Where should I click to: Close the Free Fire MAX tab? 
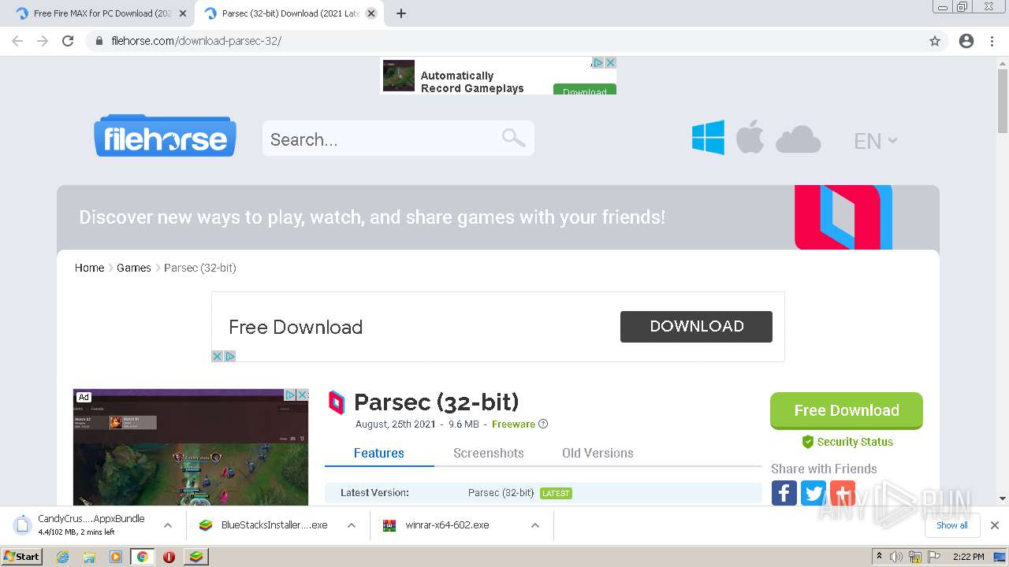click(x=182, y=13)
